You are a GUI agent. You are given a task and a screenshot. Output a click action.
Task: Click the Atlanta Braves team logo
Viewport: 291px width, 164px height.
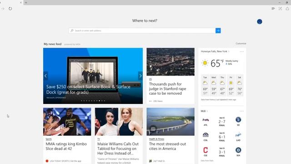click(x=206, y=120)
